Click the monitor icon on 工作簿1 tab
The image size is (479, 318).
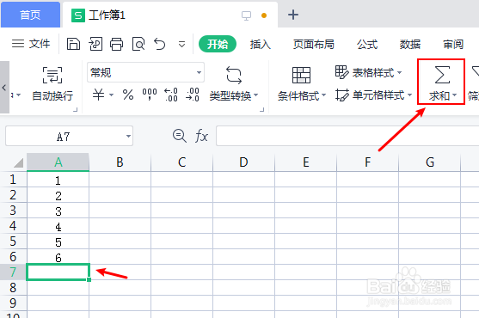[x=246, y=15]
